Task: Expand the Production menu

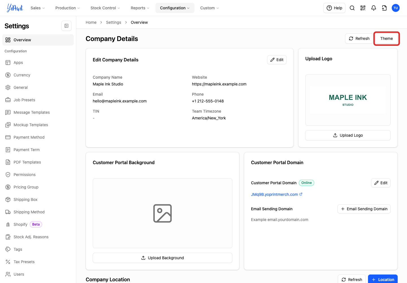Action: [x=68, y=8]
